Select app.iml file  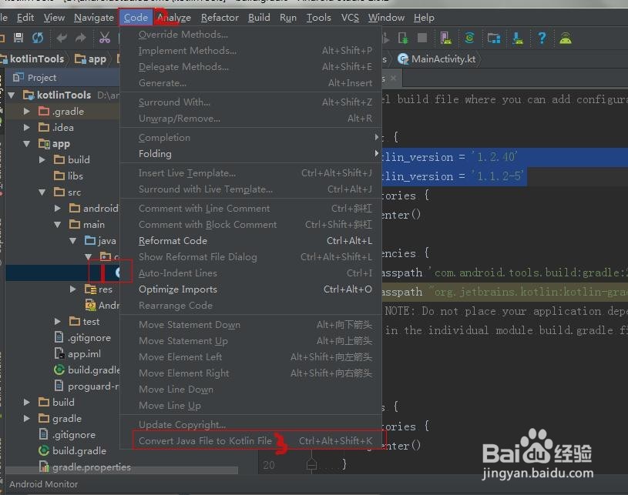pos(78,354)
